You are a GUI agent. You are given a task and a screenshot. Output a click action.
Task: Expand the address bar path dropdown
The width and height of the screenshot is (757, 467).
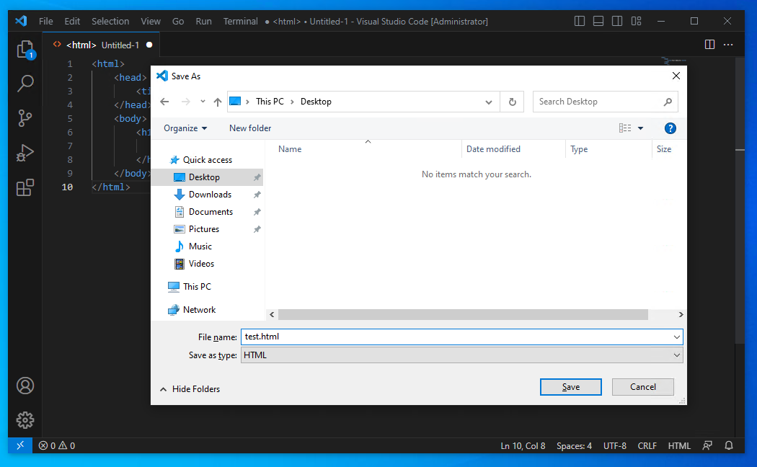click(x=489, y=102)
